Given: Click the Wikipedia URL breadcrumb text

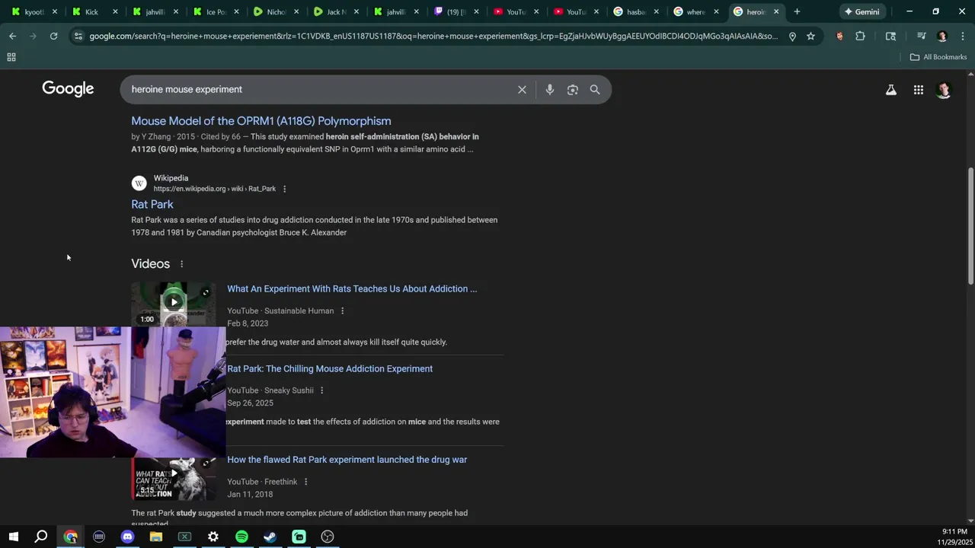Looking at the screenshot, I should click(x=215, y=189).
